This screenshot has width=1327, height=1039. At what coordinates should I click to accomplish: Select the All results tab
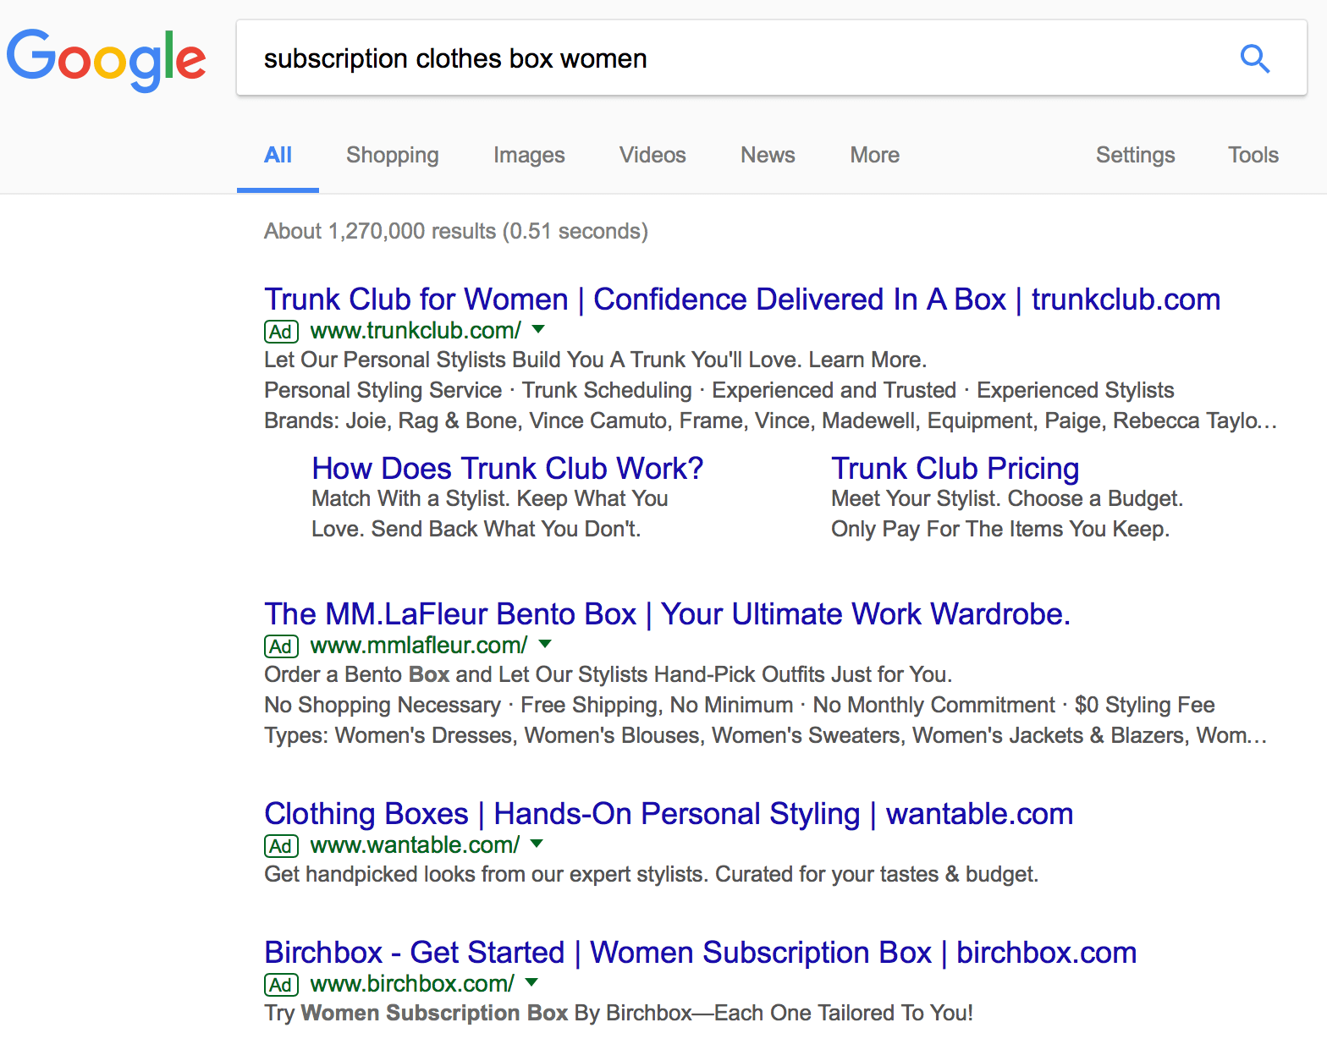pos(278,155)
